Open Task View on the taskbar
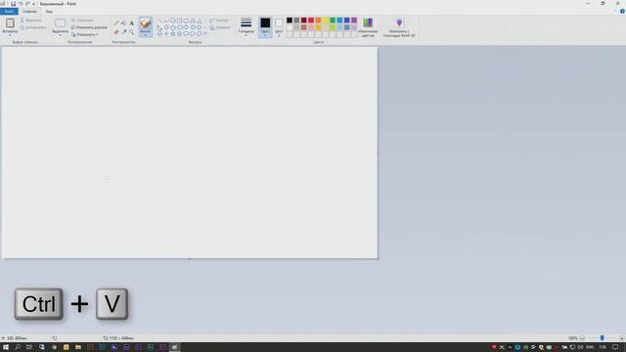 click(29, 347)
